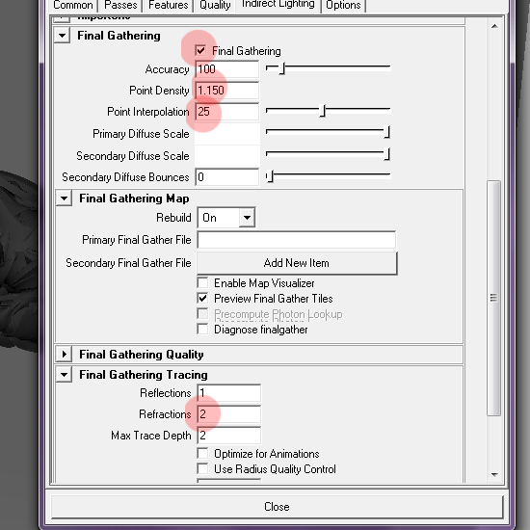
Task: Switch to the Common tab
Action: 73,5
